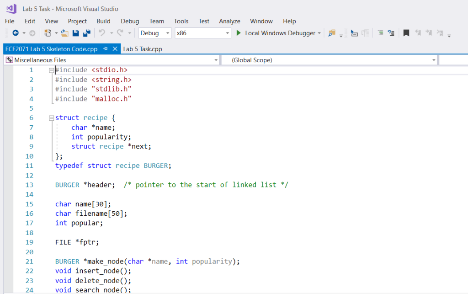Viewport: 468px width, 294px height.
Task: Open the Undo history dropdown arrow
Action: coord(112,33)
